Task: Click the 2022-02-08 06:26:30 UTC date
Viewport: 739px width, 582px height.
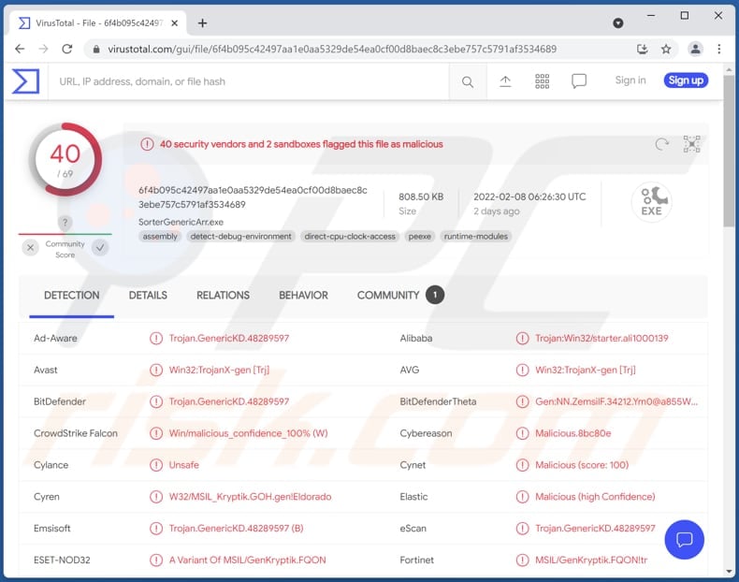Action: click(529, 196)
